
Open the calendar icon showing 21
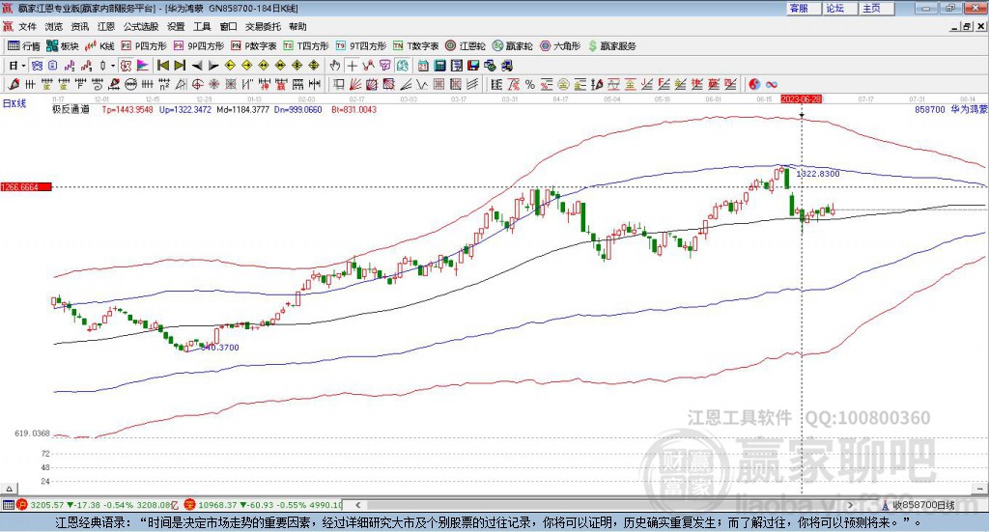pos(423,66)
